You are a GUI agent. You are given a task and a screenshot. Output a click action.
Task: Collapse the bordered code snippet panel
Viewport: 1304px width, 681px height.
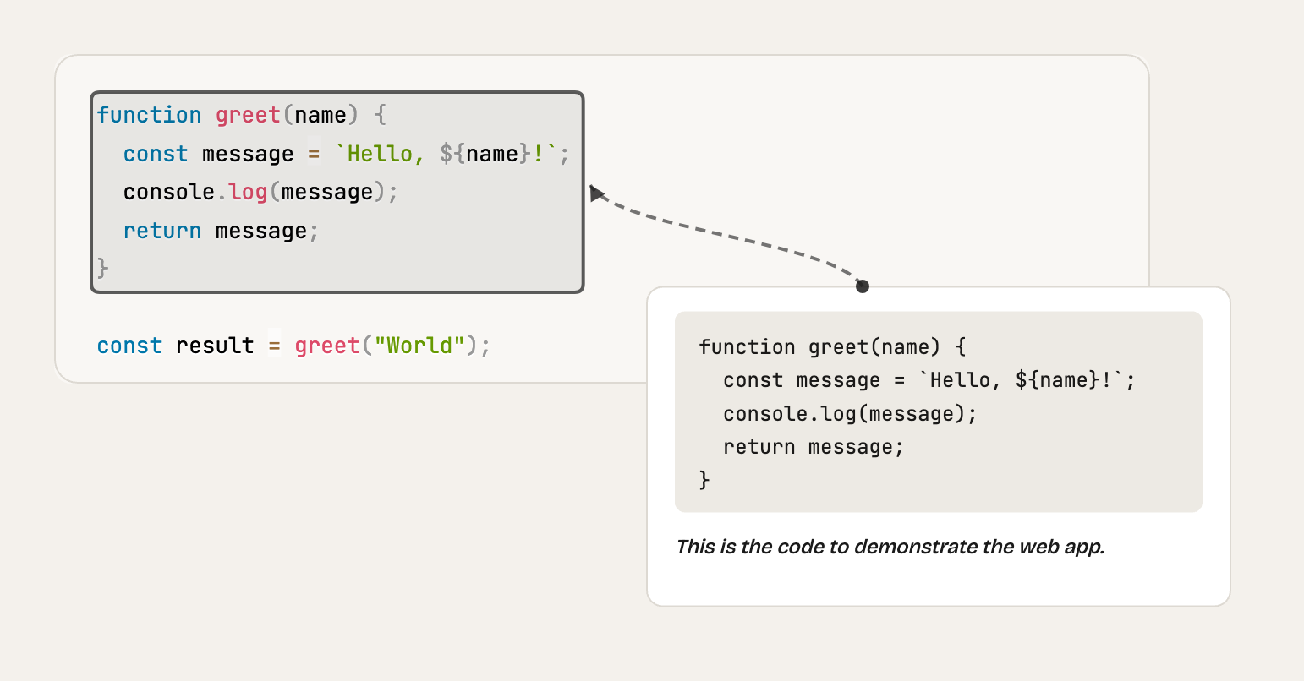click(x=337, y=191)
